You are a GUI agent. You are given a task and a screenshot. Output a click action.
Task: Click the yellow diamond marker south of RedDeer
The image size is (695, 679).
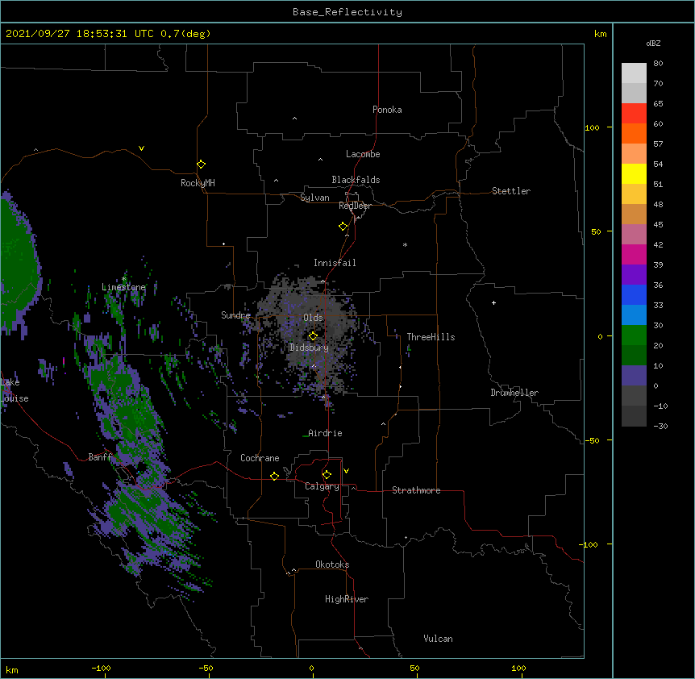[343, 227]
